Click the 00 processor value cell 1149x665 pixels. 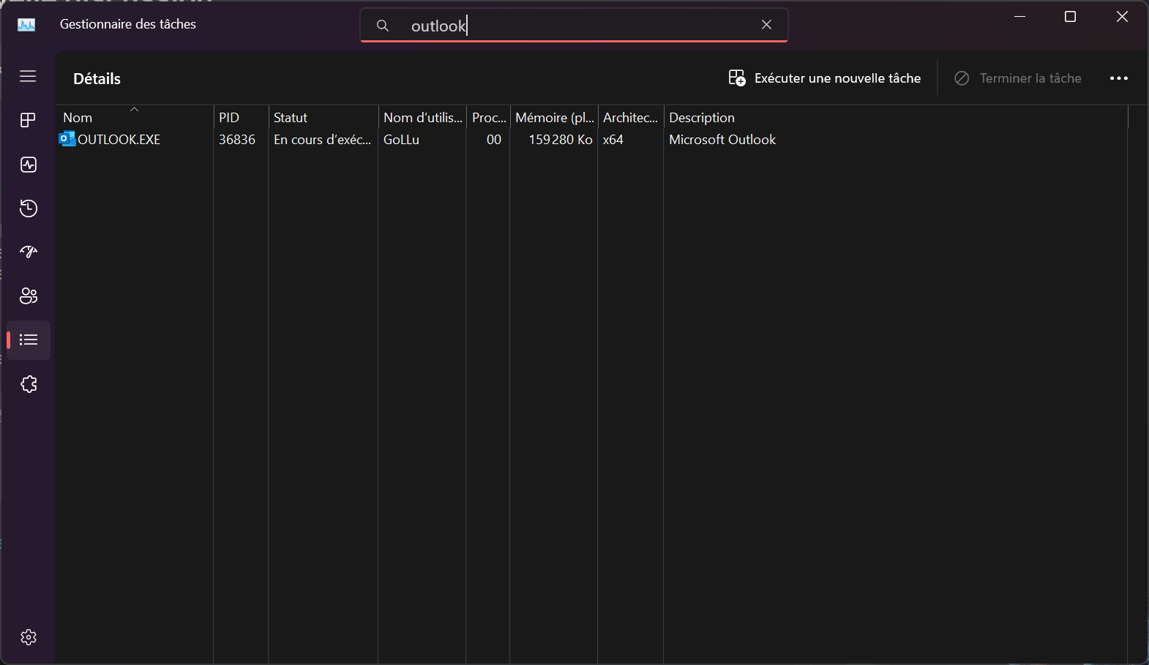[x=494, y=140]
